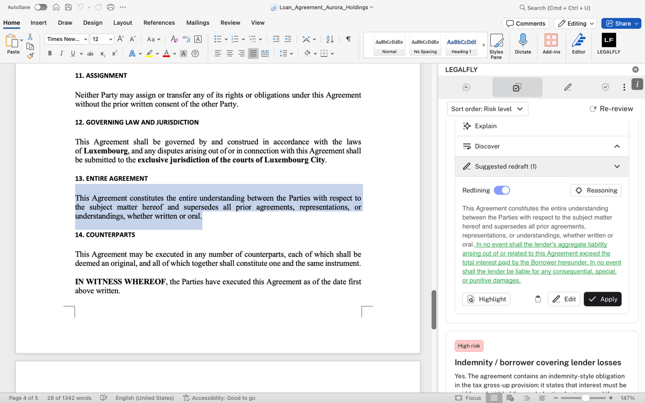Open the Styles Pane
The width and height of the screenshot is (645, 403).
pyautogui.click(x=496, y=46)
